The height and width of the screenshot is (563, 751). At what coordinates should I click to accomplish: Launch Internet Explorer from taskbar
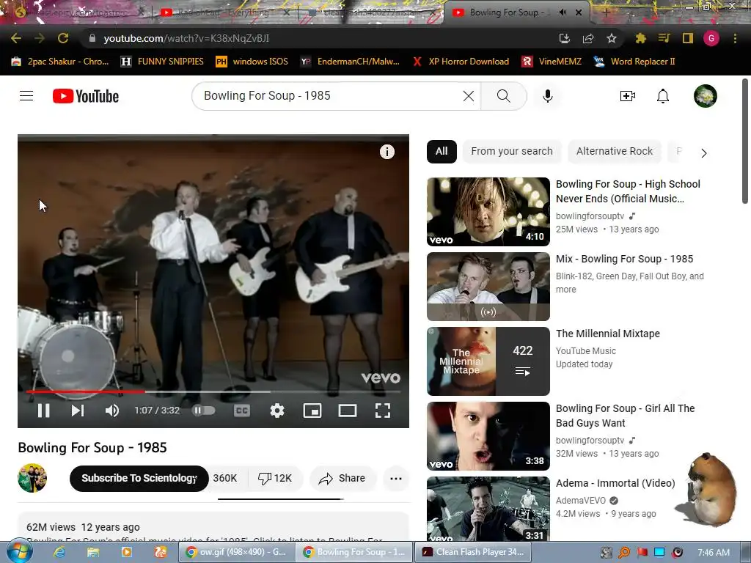pyautogui.click(x=59, y=552)
